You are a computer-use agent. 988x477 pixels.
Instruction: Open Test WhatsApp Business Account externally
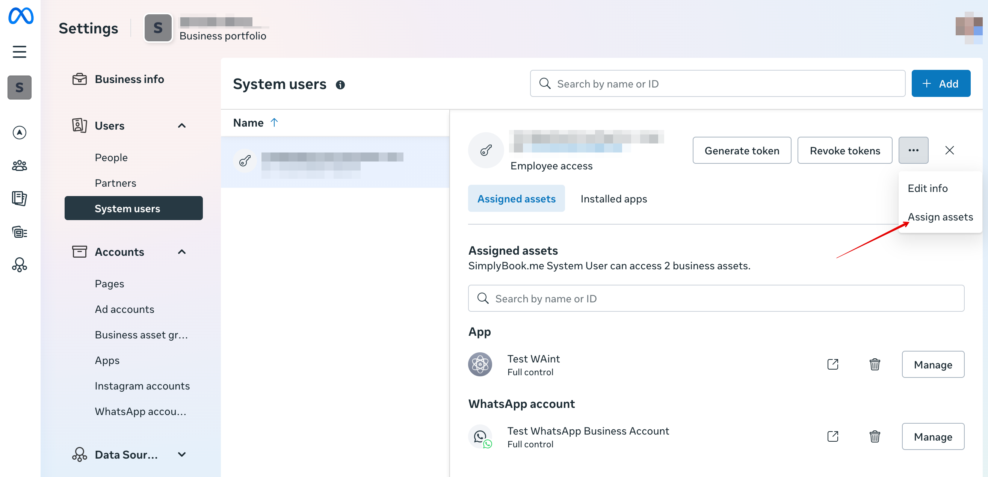click(x=833, y=436)
